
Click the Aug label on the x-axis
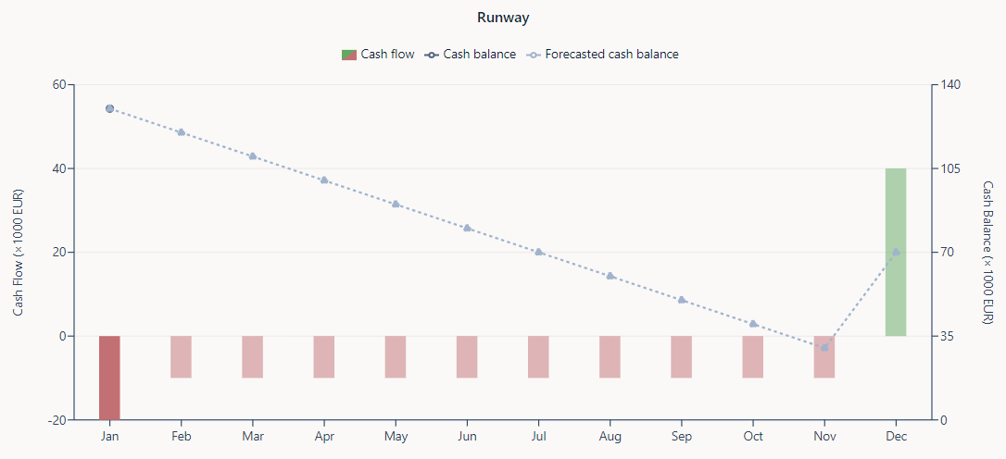click(x=610, y=436)
